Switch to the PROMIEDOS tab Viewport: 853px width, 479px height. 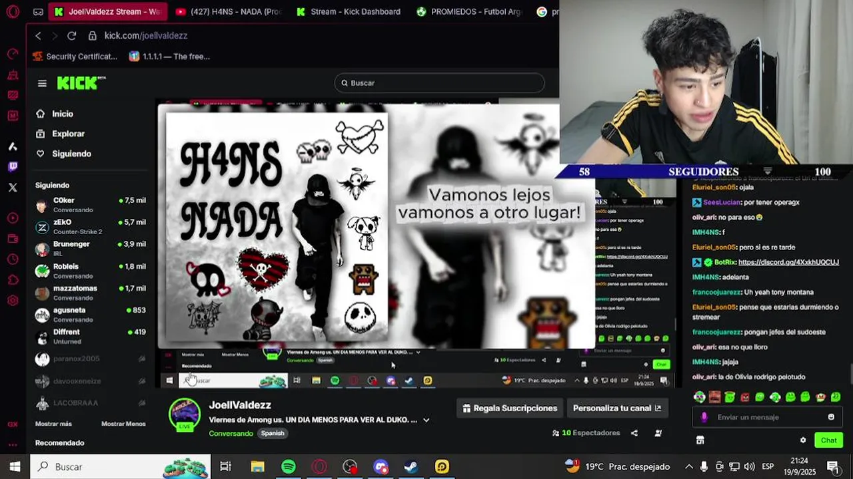tap(468, 12)
